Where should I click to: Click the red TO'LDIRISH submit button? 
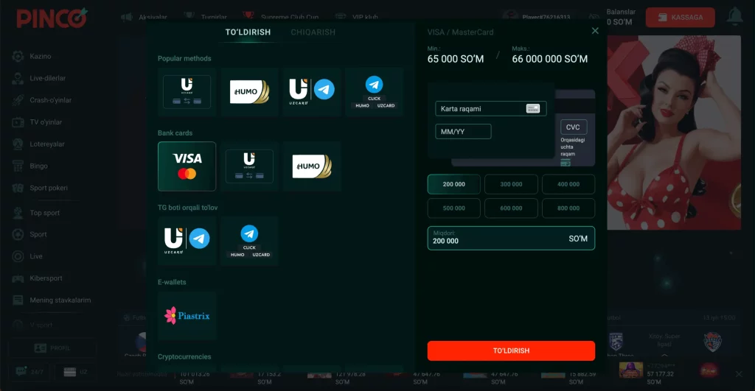511,351
